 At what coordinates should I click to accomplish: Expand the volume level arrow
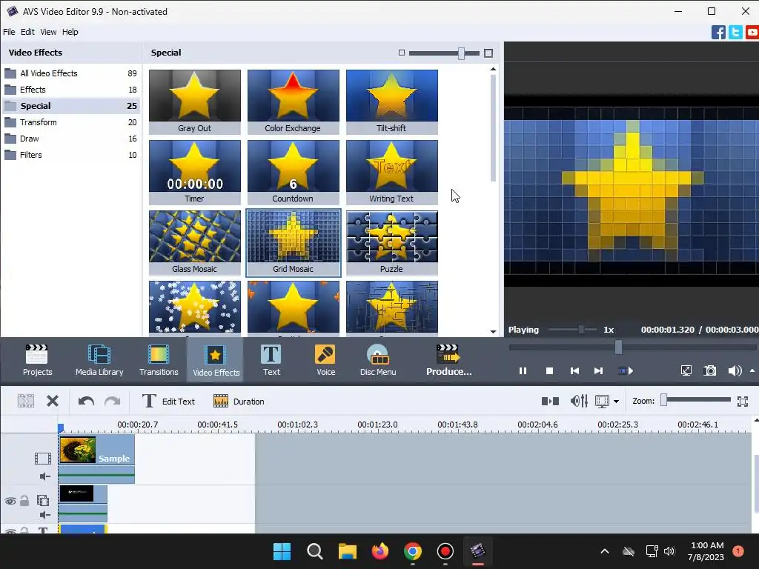pyautogui.click(x=752, y=370)
